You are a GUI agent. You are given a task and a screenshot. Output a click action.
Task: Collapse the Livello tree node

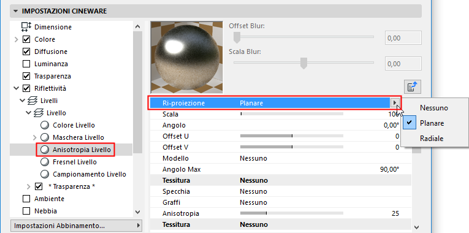tap(28, 113)
